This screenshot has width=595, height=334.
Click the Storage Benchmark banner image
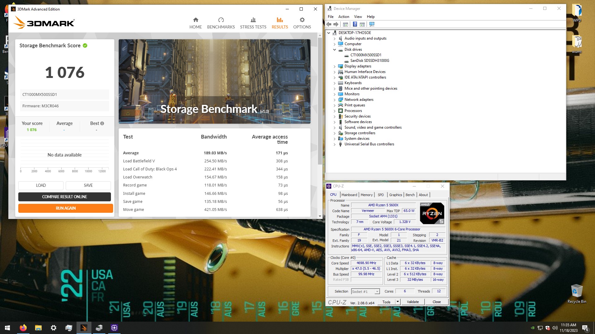[214, 81]
